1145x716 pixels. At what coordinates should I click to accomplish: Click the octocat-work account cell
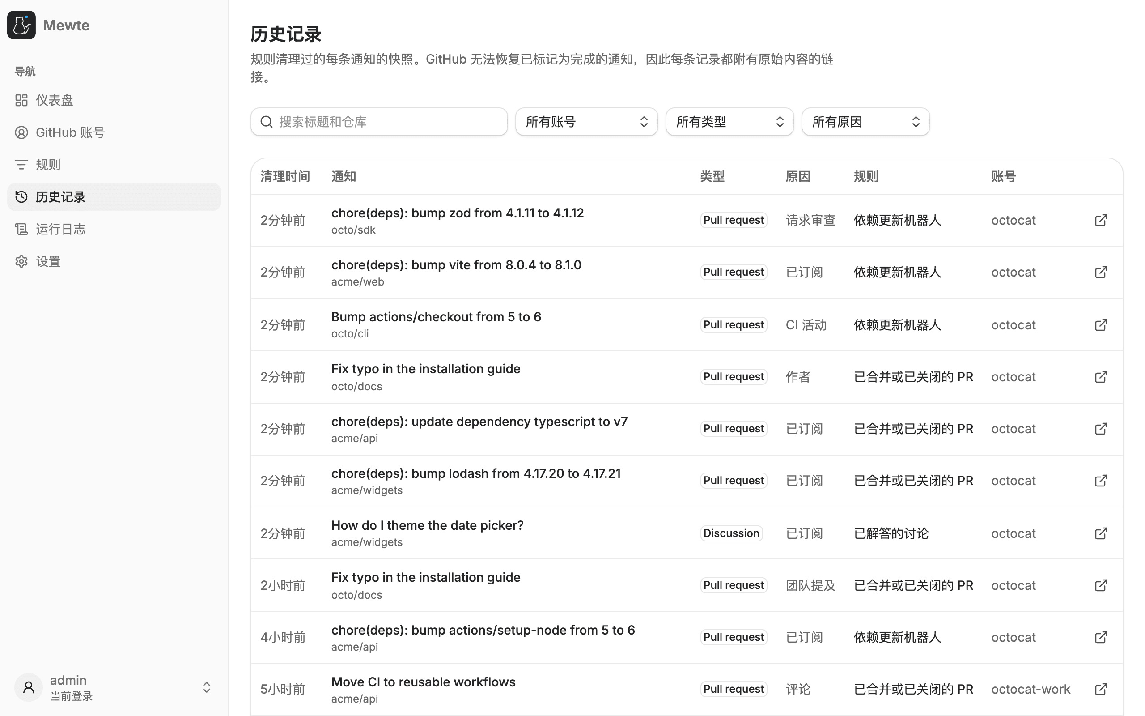coord(1030,689)
